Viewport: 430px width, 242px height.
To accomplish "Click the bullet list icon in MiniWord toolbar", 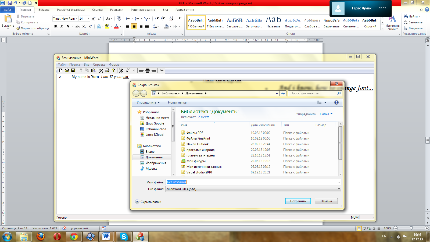I will click(162, 70).
